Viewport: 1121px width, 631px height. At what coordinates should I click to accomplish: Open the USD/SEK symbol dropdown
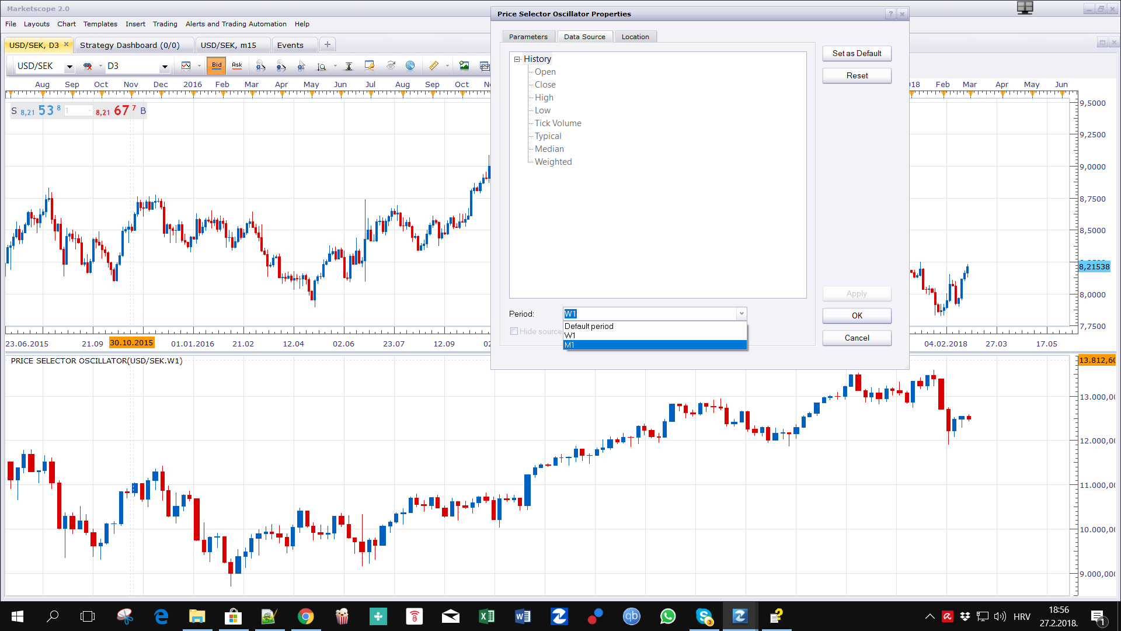pyautogui.click(x=69, y=67)
